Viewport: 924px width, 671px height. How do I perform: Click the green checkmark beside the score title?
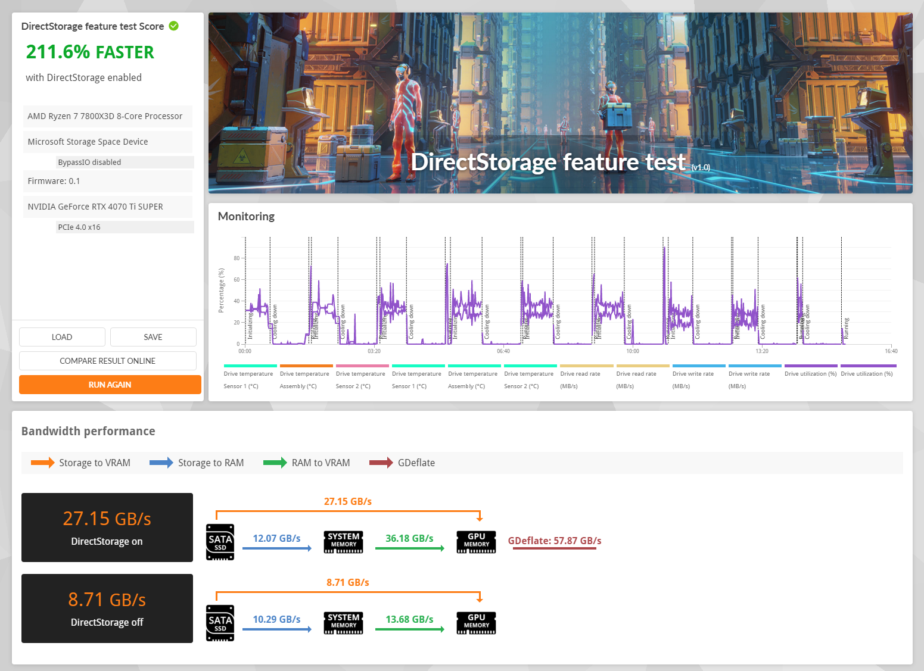[x=174, y=26]
